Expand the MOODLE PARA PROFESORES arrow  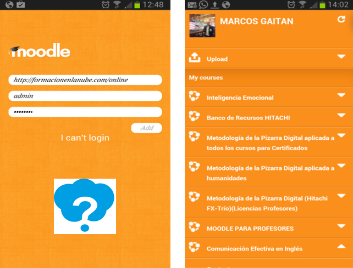(341, 226)
